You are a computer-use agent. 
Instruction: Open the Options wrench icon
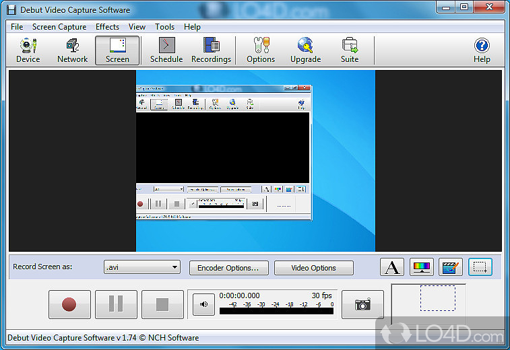coord(260,50)
